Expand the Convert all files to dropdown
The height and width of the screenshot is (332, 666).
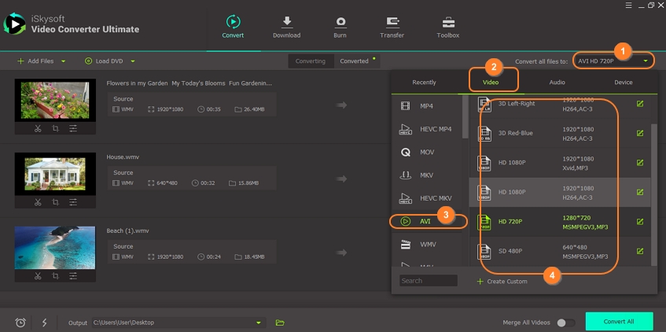click(x=646, y=61)
